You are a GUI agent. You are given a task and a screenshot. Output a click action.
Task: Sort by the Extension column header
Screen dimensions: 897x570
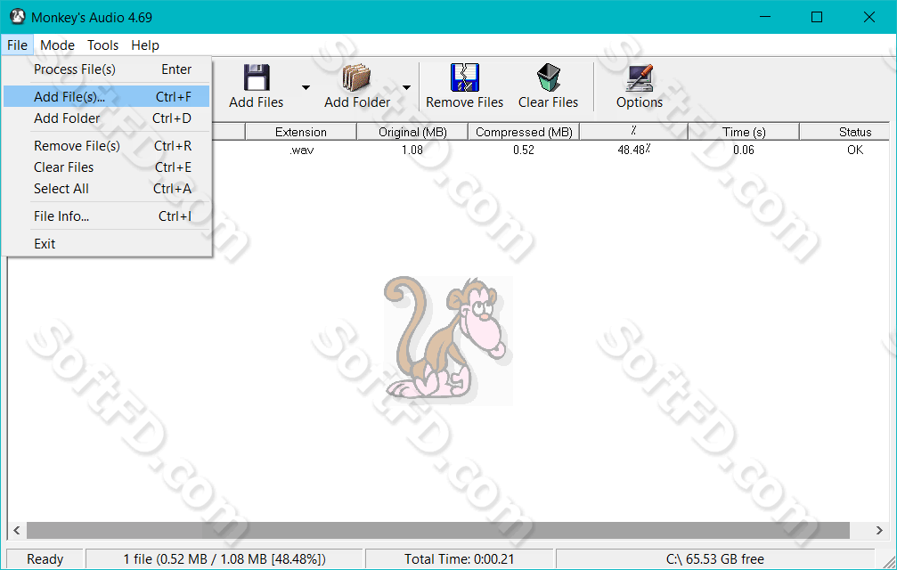point(301,132)
